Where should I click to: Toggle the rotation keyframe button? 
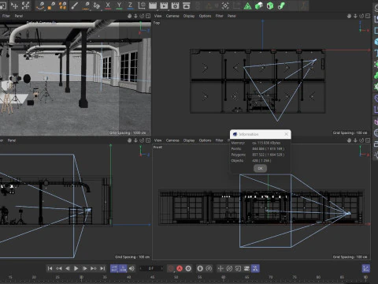point(229,268)
